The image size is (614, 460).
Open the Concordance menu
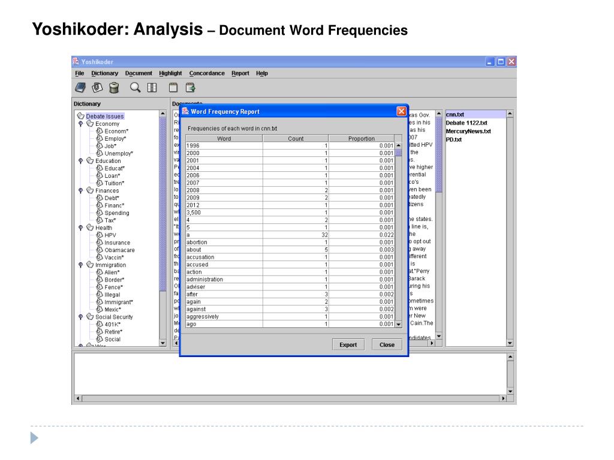pyautogui.click(x=207, y=73)
